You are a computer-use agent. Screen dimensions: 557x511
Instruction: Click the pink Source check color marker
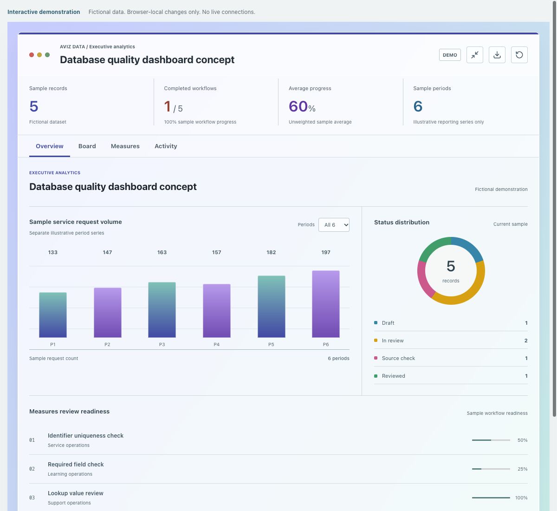(376, 358)
